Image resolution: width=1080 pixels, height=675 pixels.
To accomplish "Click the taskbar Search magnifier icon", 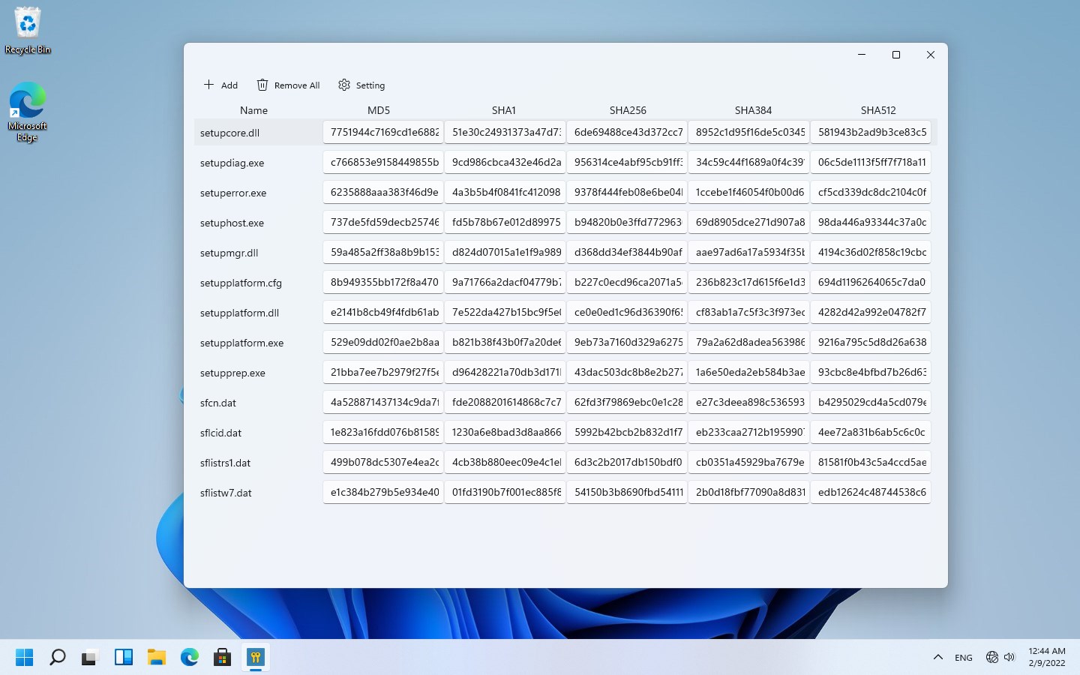I will [x=58, y=658].
